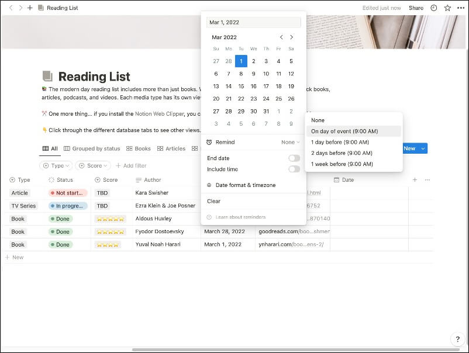
Task: Open help via the question mark icon
Action: tap(457, 339)
